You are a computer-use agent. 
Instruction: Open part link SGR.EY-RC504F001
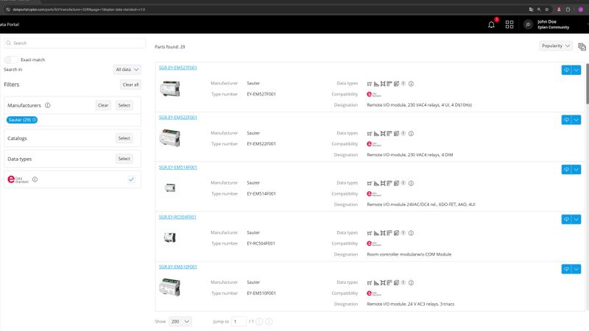177,217
